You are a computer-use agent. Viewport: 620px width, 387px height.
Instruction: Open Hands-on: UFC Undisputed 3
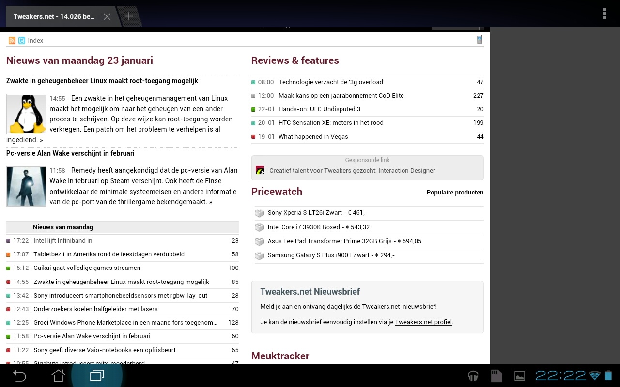(319, 109)
